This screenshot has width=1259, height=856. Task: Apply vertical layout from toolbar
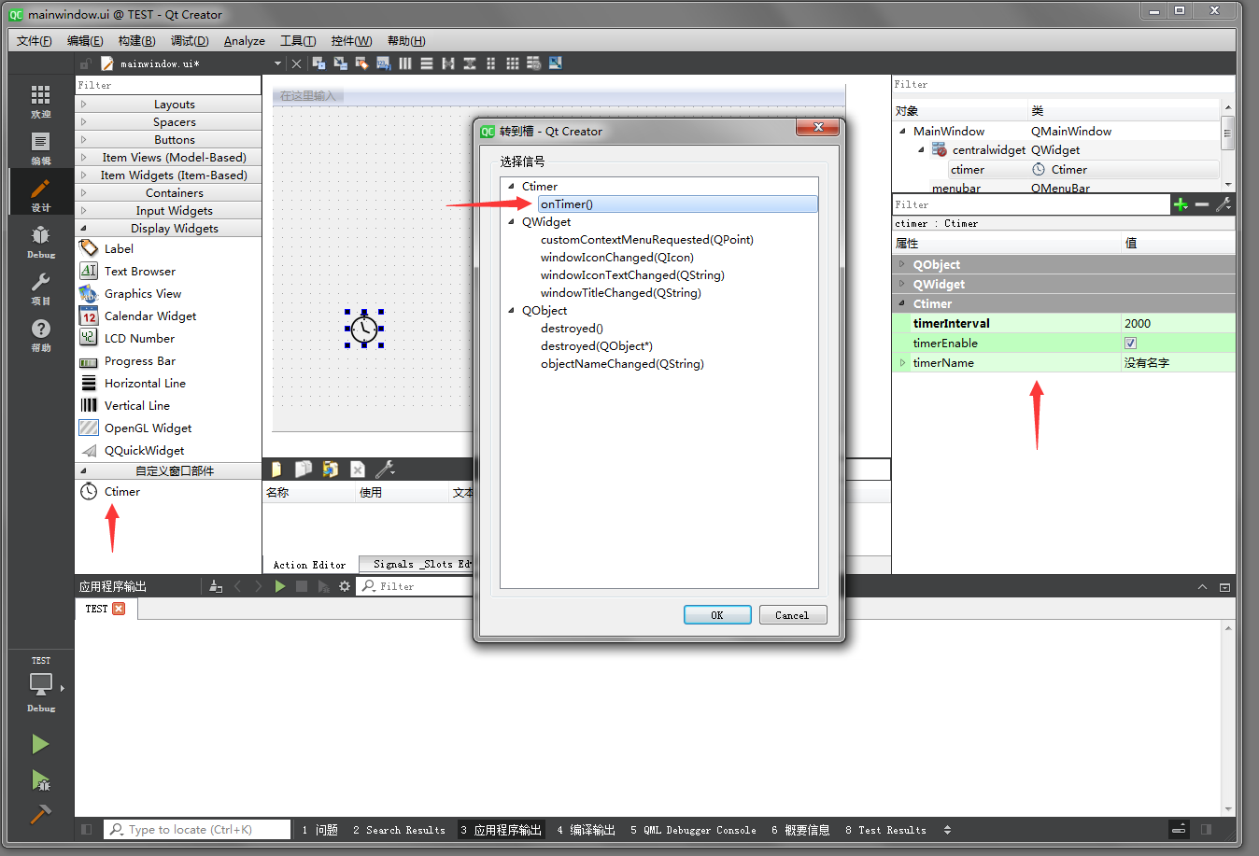(426, 63)
